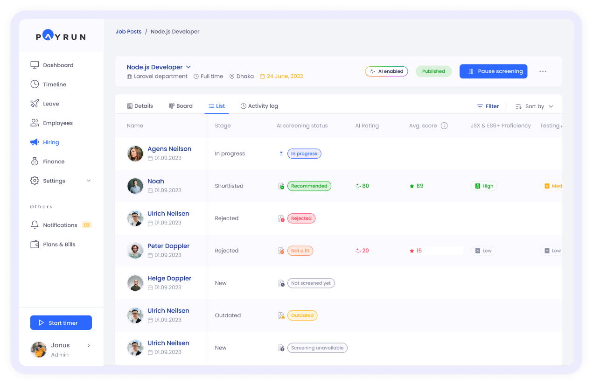
Task: Open the three-dot more options menu
Action: [543, 71]
